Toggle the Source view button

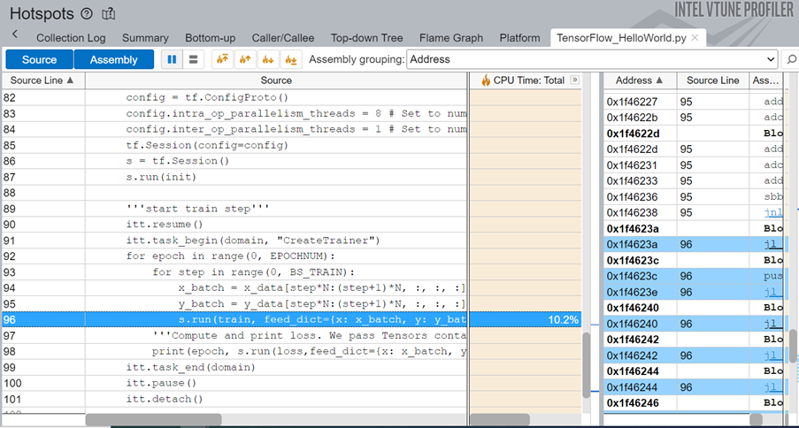(x=39, y=59)
